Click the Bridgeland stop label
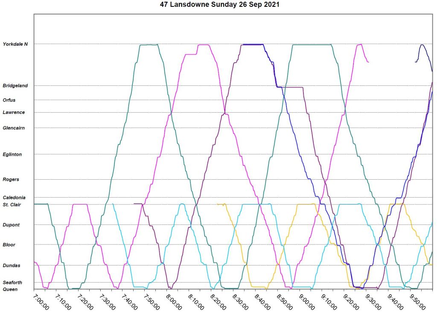Image resolution: width=437 pixels, height=312 pixels. (x=15, y=86)
